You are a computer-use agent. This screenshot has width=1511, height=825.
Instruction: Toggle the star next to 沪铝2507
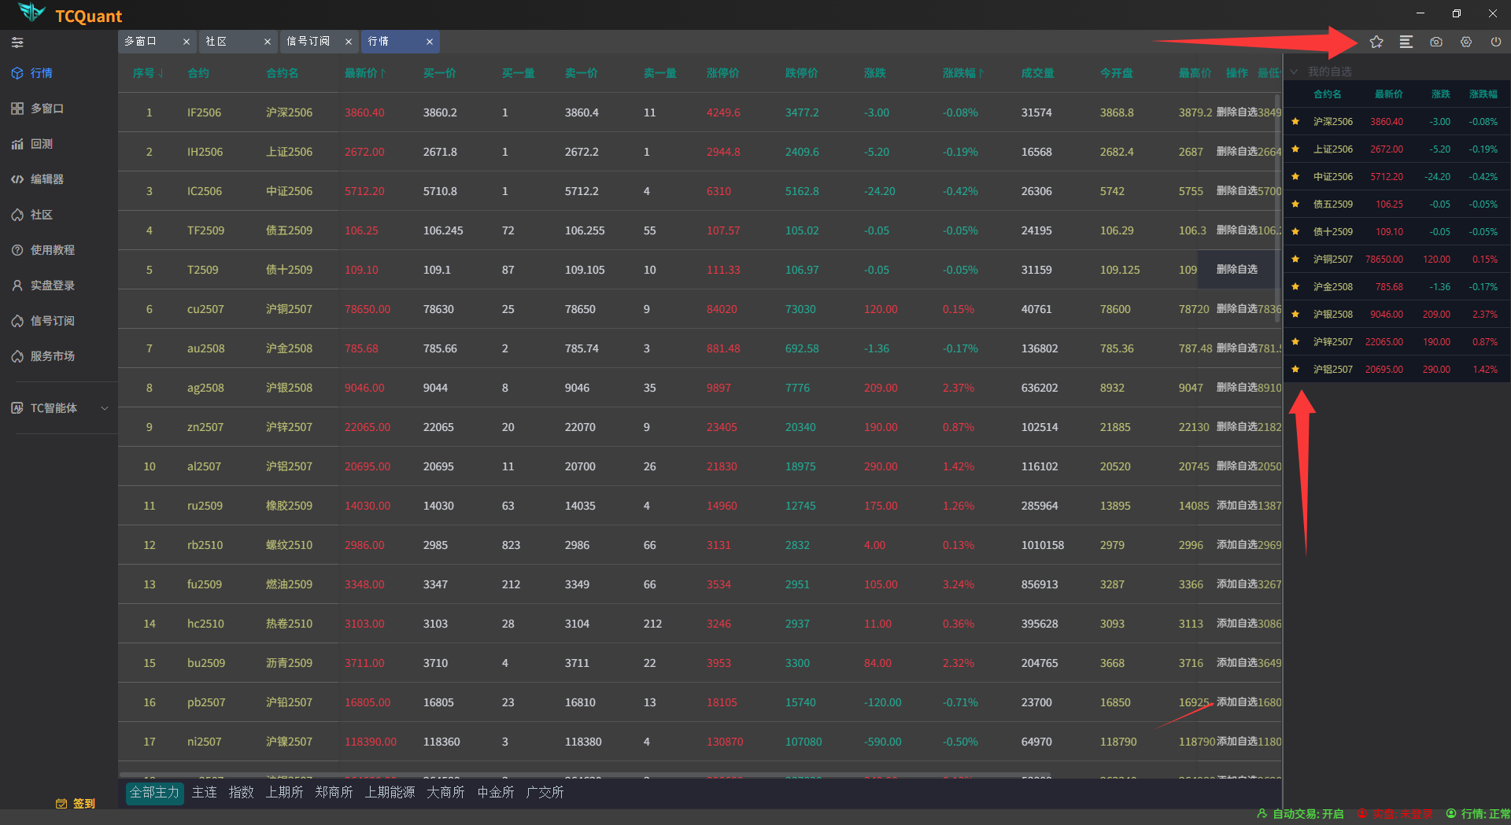[1295, 370]
